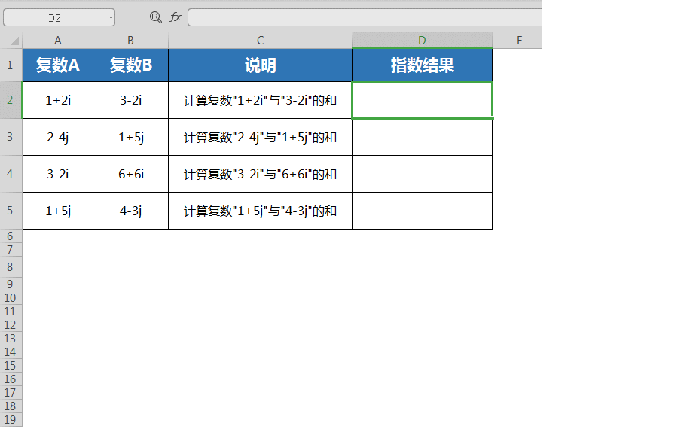Select row 2 header
The width and height of the screenshot is (696, 432).
pyautogui.click(x=11, y=100)
